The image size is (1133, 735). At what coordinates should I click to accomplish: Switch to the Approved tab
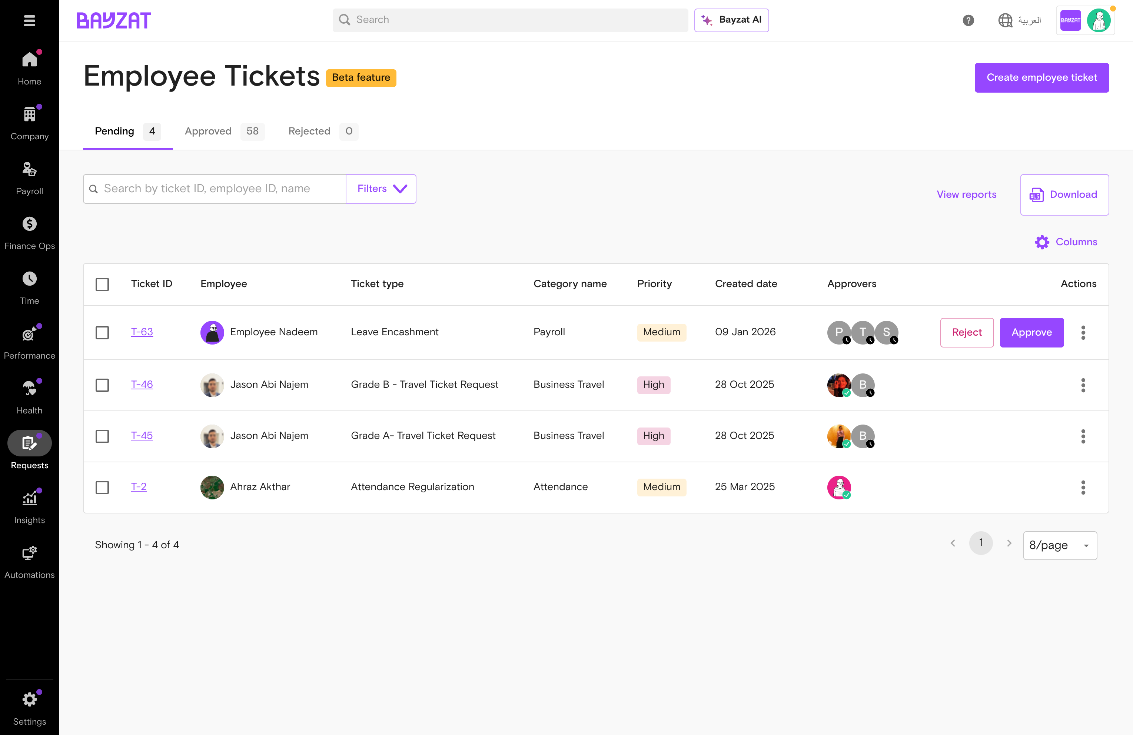click(x=224, y=132)
